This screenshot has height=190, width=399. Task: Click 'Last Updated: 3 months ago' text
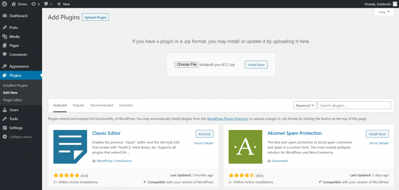192,175
